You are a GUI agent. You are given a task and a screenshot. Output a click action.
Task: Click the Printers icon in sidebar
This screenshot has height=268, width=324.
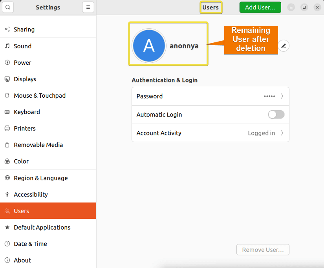[x=7, y=128]
